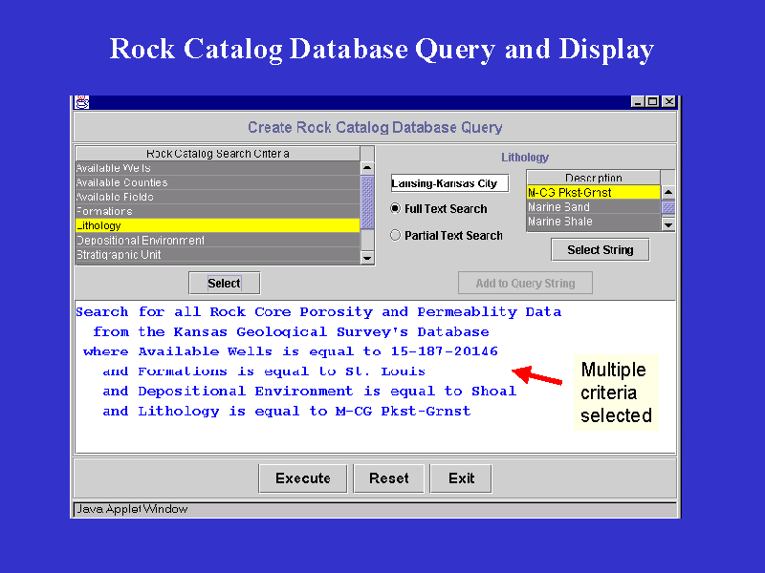765x573 pixels.
Task: Click query line Lithology equal M-CG Pkst-Grnst
Action: pos(286,412)
